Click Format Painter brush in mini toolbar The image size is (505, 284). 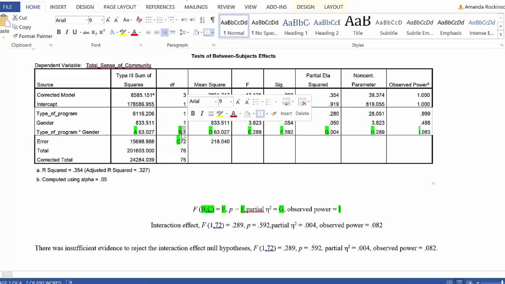point(274,114)
